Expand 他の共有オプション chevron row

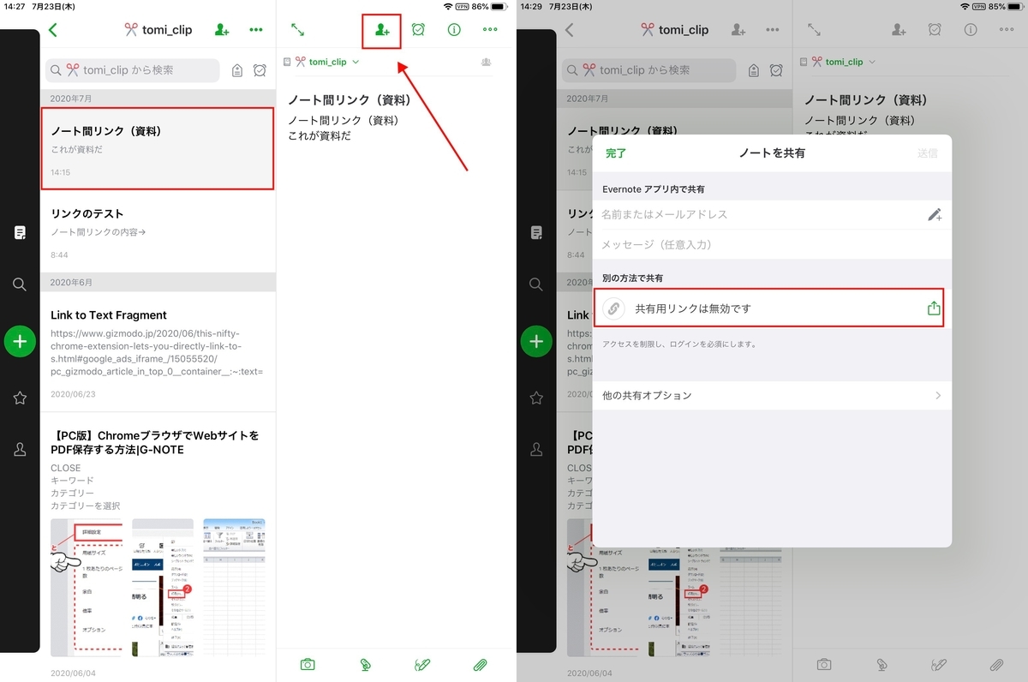[772, 396]
